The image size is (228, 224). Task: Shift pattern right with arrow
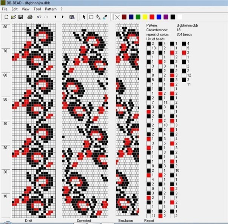(63, 17)
